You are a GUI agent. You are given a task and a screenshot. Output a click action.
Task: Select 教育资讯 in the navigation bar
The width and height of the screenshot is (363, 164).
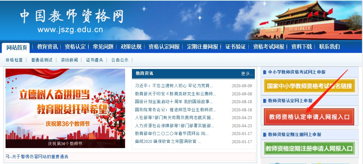click(x=47, y=47)
